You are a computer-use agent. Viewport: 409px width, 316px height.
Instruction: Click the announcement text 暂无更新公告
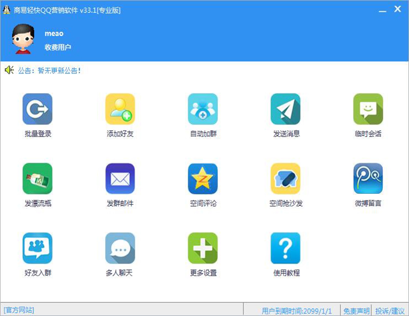(x=59, y=70)
